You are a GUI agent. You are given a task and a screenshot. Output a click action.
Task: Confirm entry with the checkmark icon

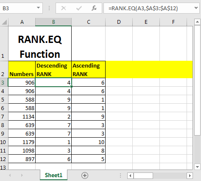[x=79, y=8]
